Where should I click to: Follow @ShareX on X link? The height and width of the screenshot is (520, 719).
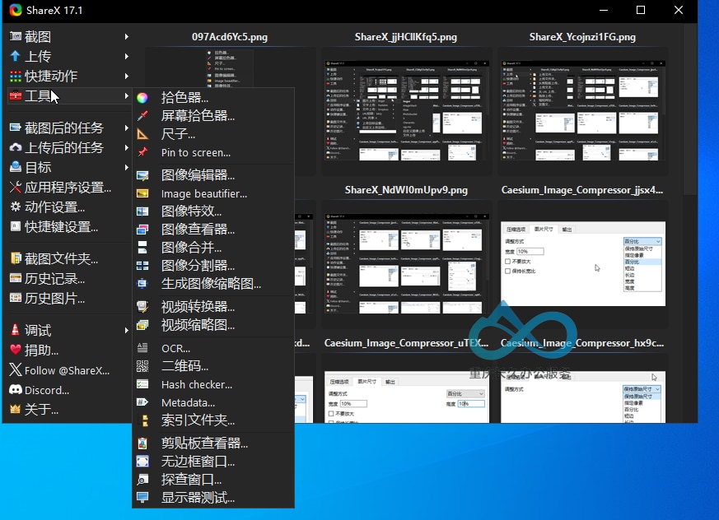pos(67,370)
